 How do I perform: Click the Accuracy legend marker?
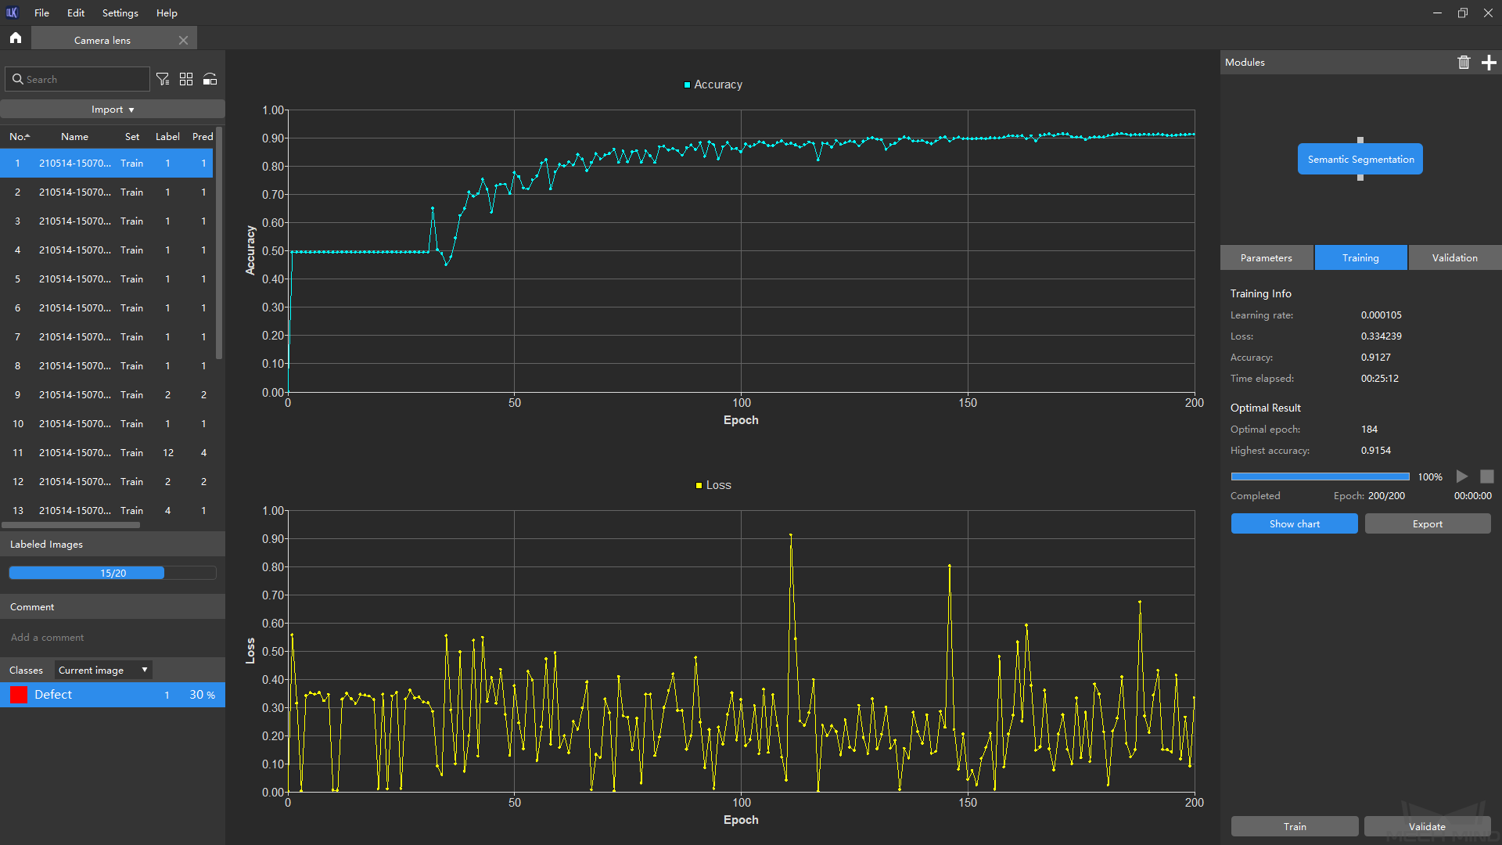[687, 84]
